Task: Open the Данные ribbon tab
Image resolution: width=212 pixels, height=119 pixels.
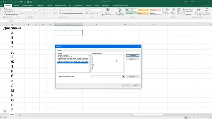Action: [x=49, y=6]
